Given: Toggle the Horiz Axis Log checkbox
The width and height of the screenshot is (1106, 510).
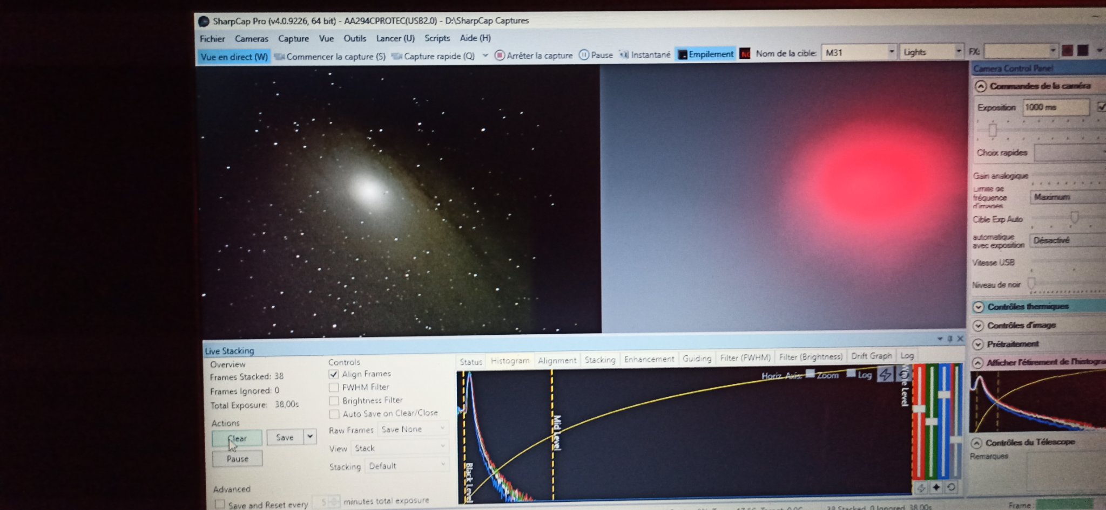Looking at the screenshot, I should [851, 373].
